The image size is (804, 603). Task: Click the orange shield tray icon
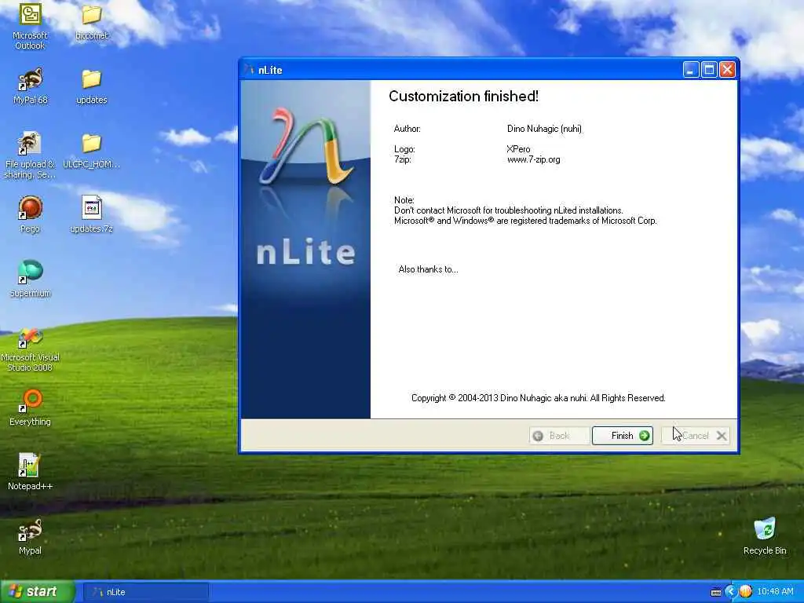746,592
